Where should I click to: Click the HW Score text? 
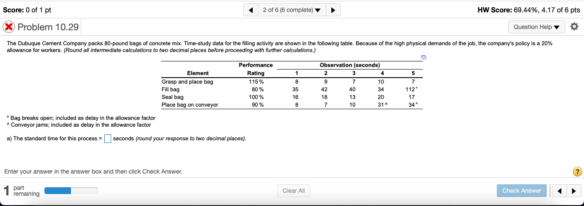tap(528, 10)
